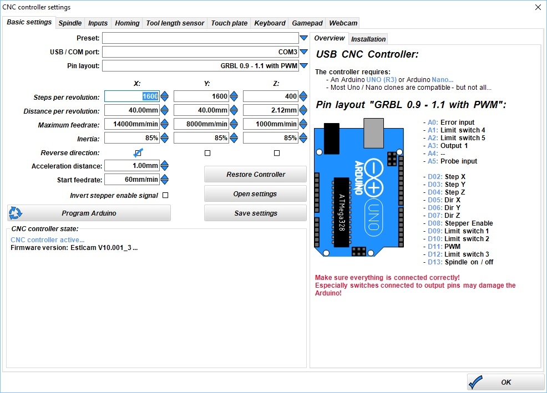Image resolution: width=547 pixels, height=393 pixels.
Task: Click the Y steps per revolution field
Action: [x=201, y=96]
